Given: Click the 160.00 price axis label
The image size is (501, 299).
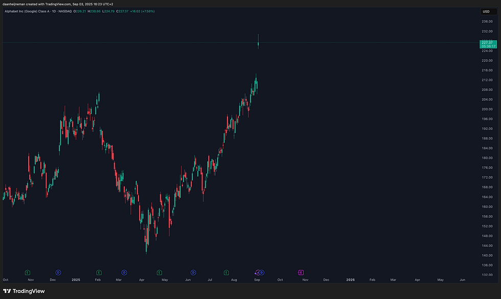Looking at the screenshot, I should pyautogui.click(x=487, y=206).
